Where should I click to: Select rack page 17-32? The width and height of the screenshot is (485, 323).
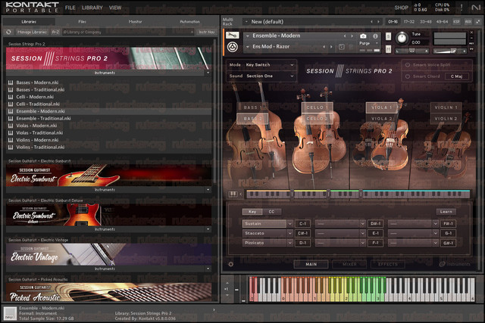tap(409, 22)
